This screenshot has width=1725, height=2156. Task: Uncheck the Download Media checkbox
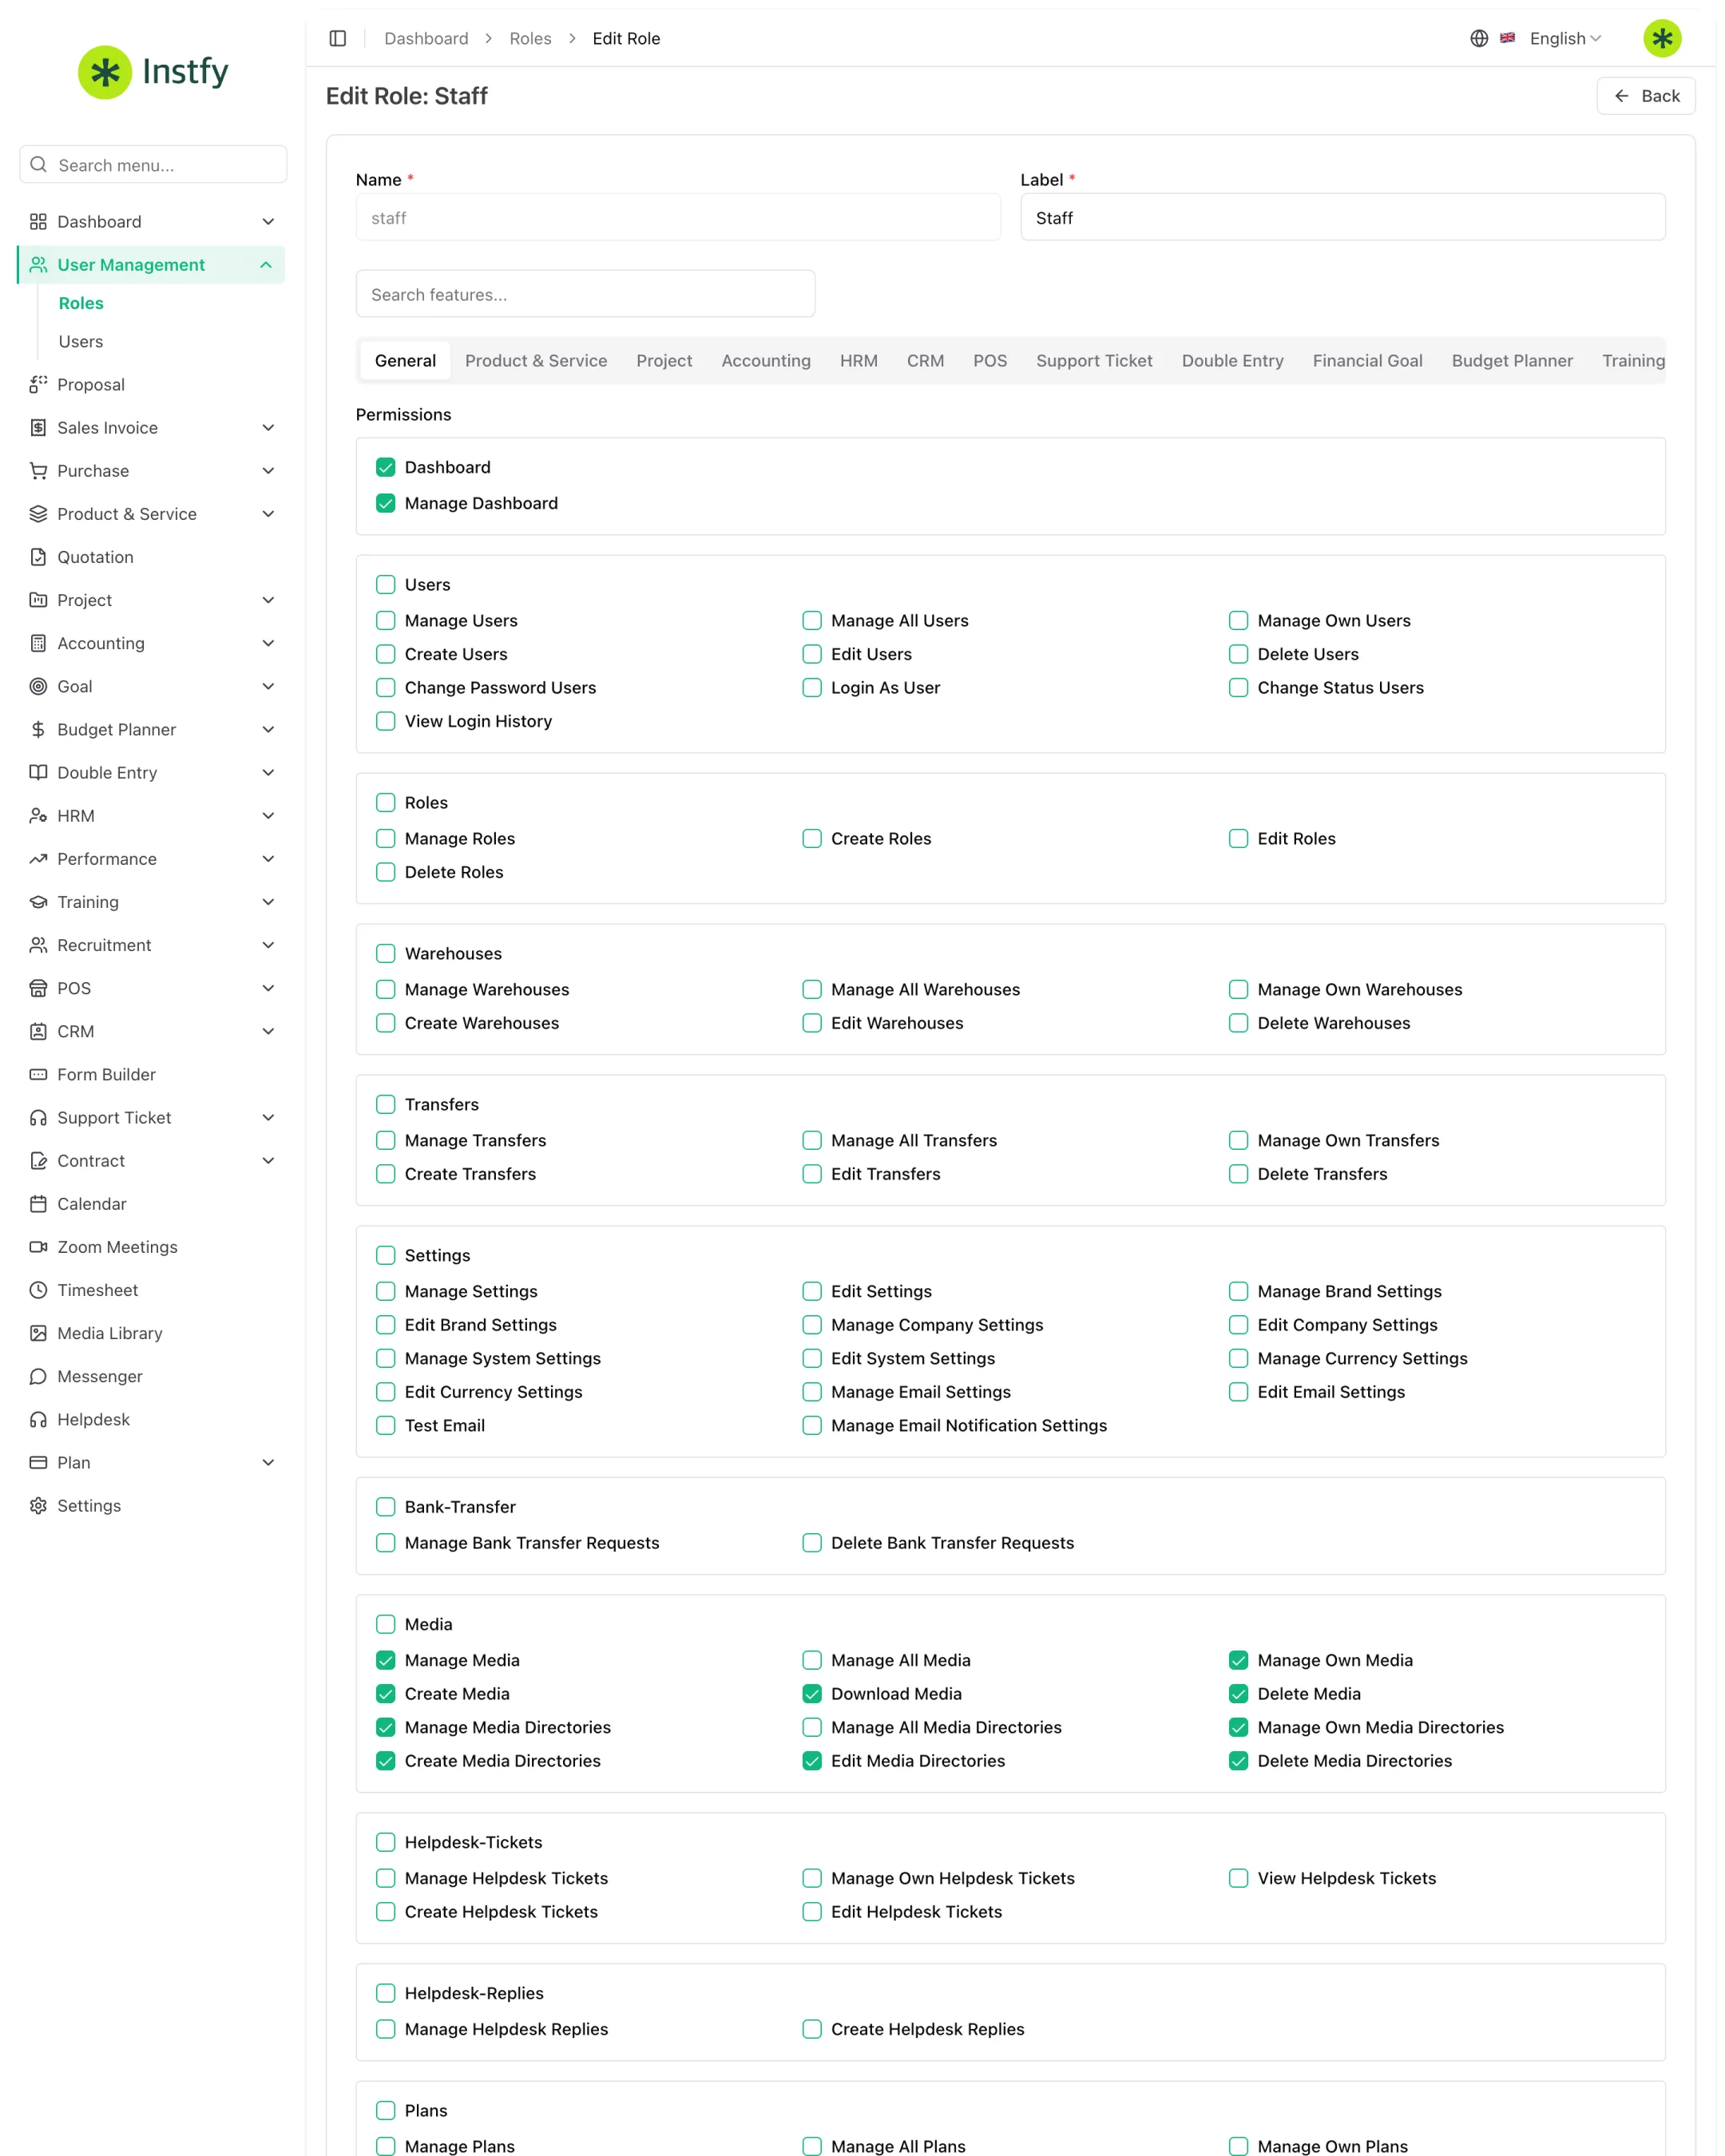812,1694
